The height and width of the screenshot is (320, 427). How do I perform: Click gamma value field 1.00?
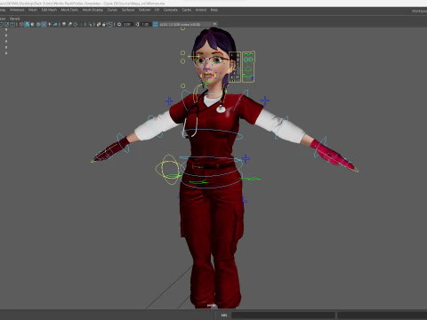coord(145,24)
